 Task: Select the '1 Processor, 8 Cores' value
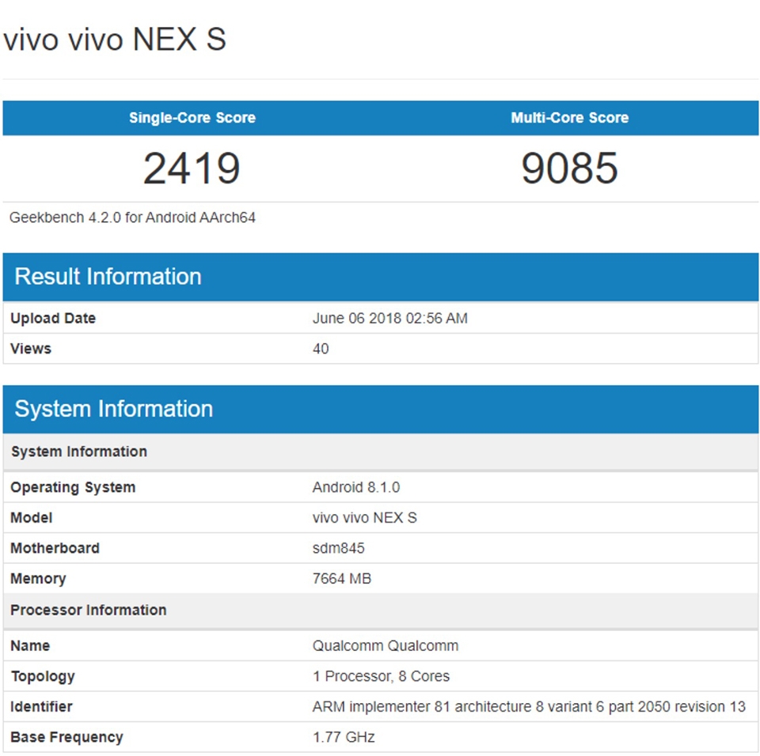(x=381, y=677)
